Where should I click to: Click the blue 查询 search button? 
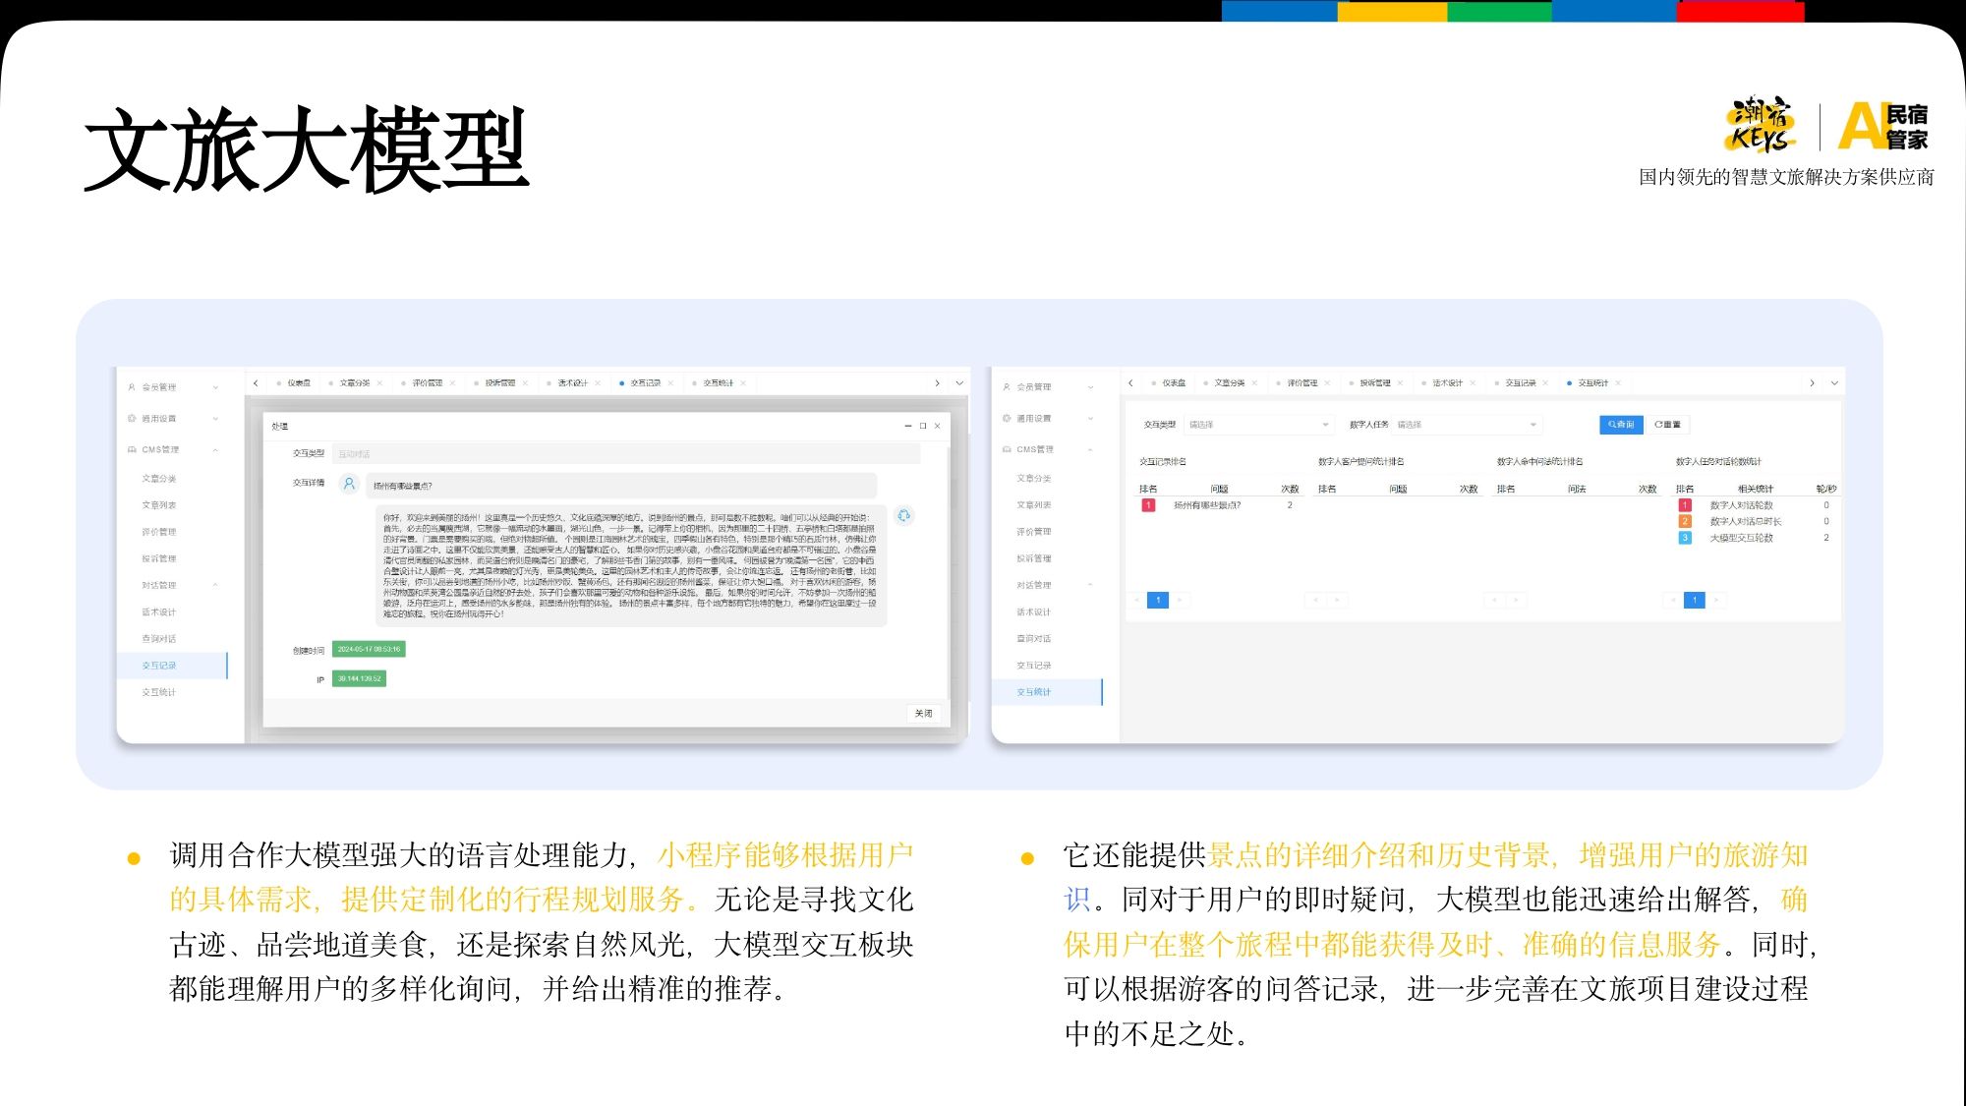(x=1621, y=425)
